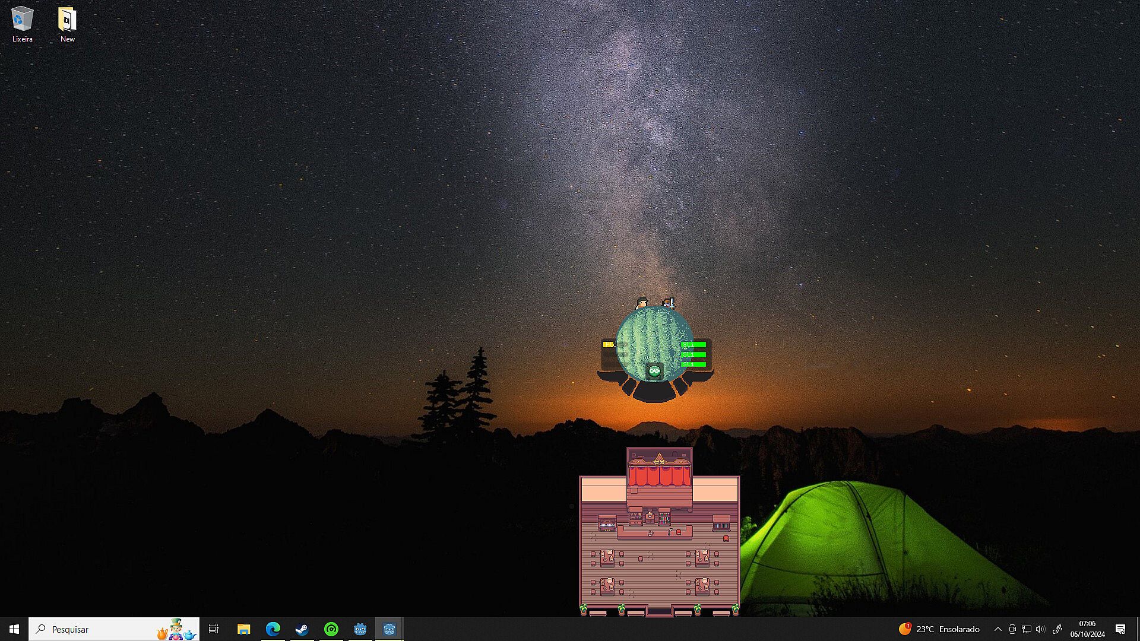Viewport: 1140px width, 641px height.
Task: Open the clock and date calendar flyout
Action: pyautogui.click(x=1087, y=629)
